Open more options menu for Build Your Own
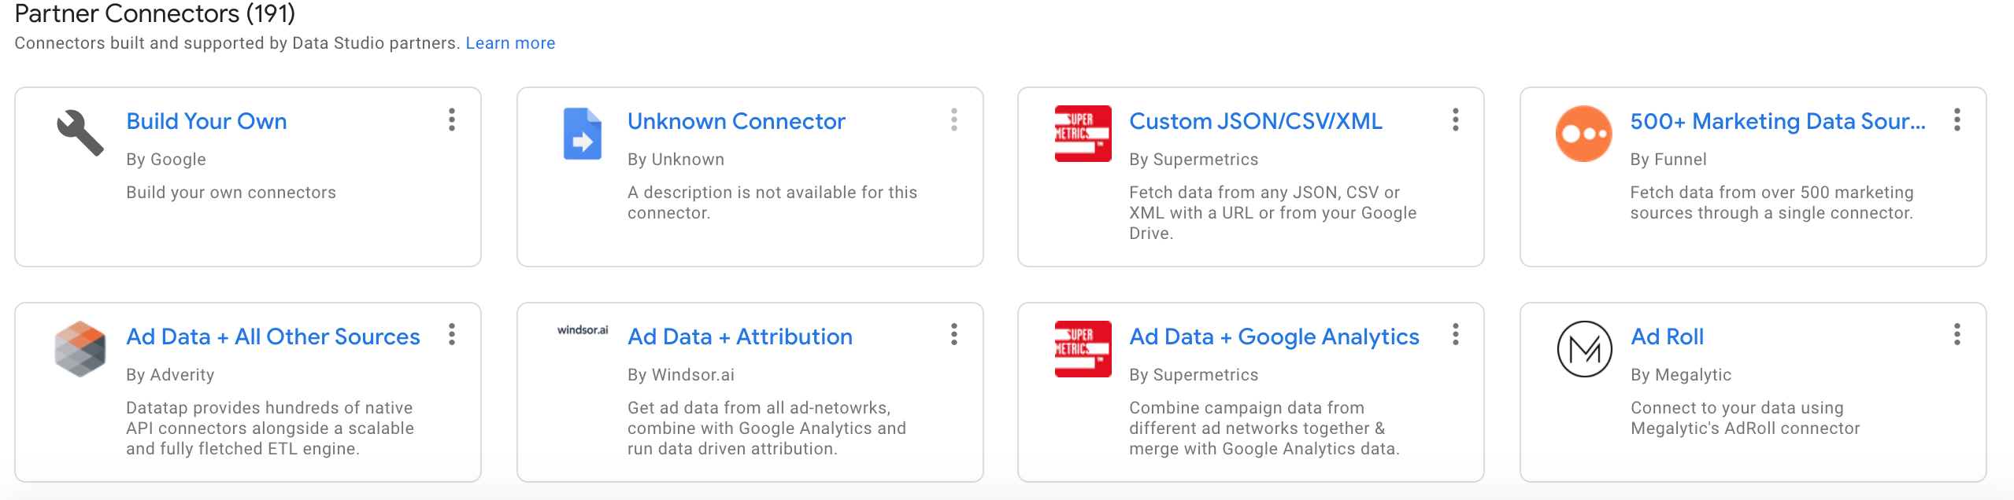Viewport: 2014px width, 500px height. (x=452, y=120)
